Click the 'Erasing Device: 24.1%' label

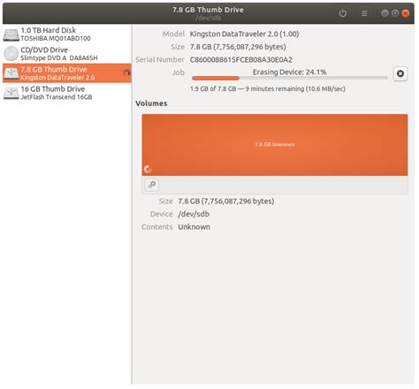click(289, 72)
